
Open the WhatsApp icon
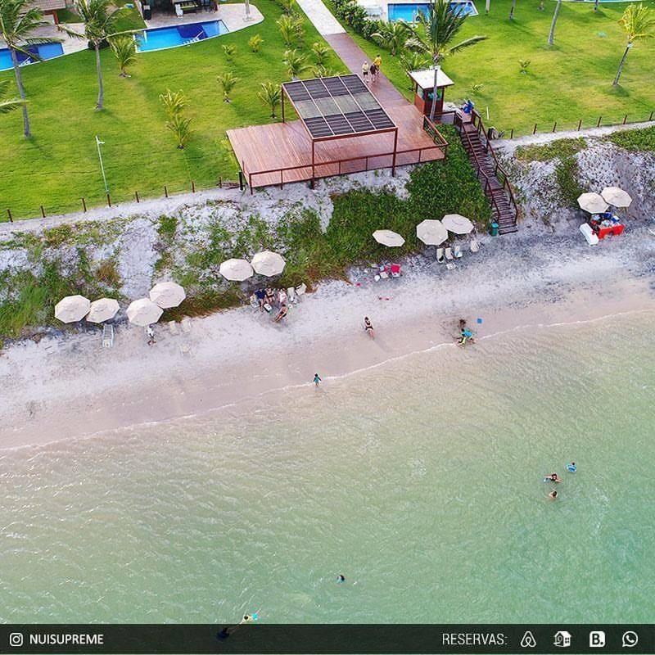(630, 639)
